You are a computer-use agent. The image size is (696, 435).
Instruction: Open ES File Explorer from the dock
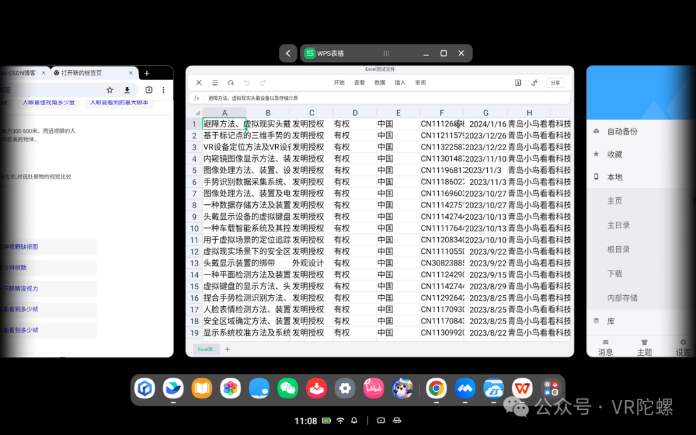tap(494, 389)
